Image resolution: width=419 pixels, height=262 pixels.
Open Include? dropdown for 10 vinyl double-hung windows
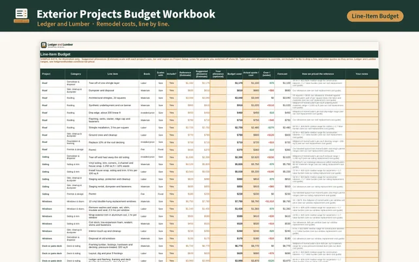(x=172, y=202)
